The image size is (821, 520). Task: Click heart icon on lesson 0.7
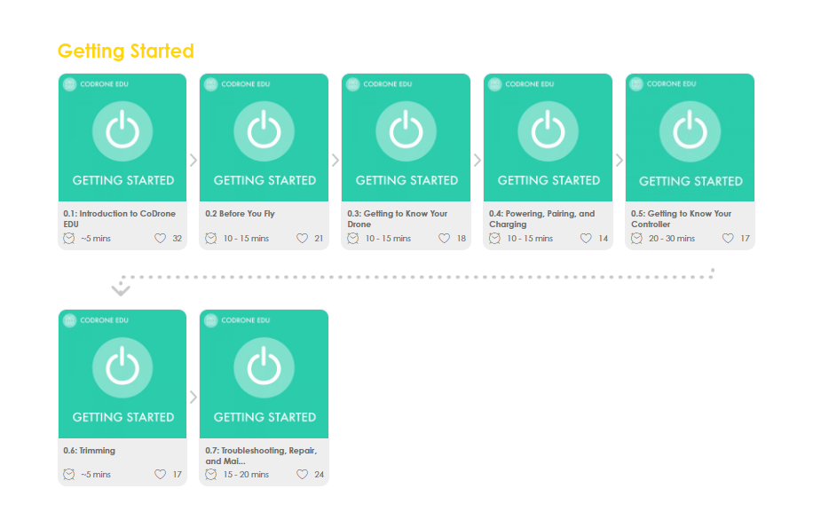(x=302, y=475)
